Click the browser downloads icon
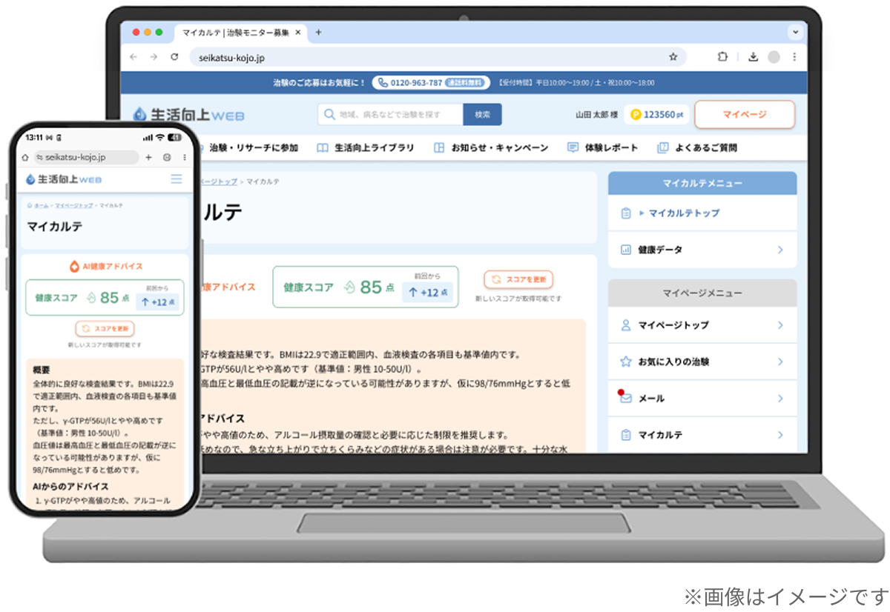This screenshot has width=890, height=612. 753,57
